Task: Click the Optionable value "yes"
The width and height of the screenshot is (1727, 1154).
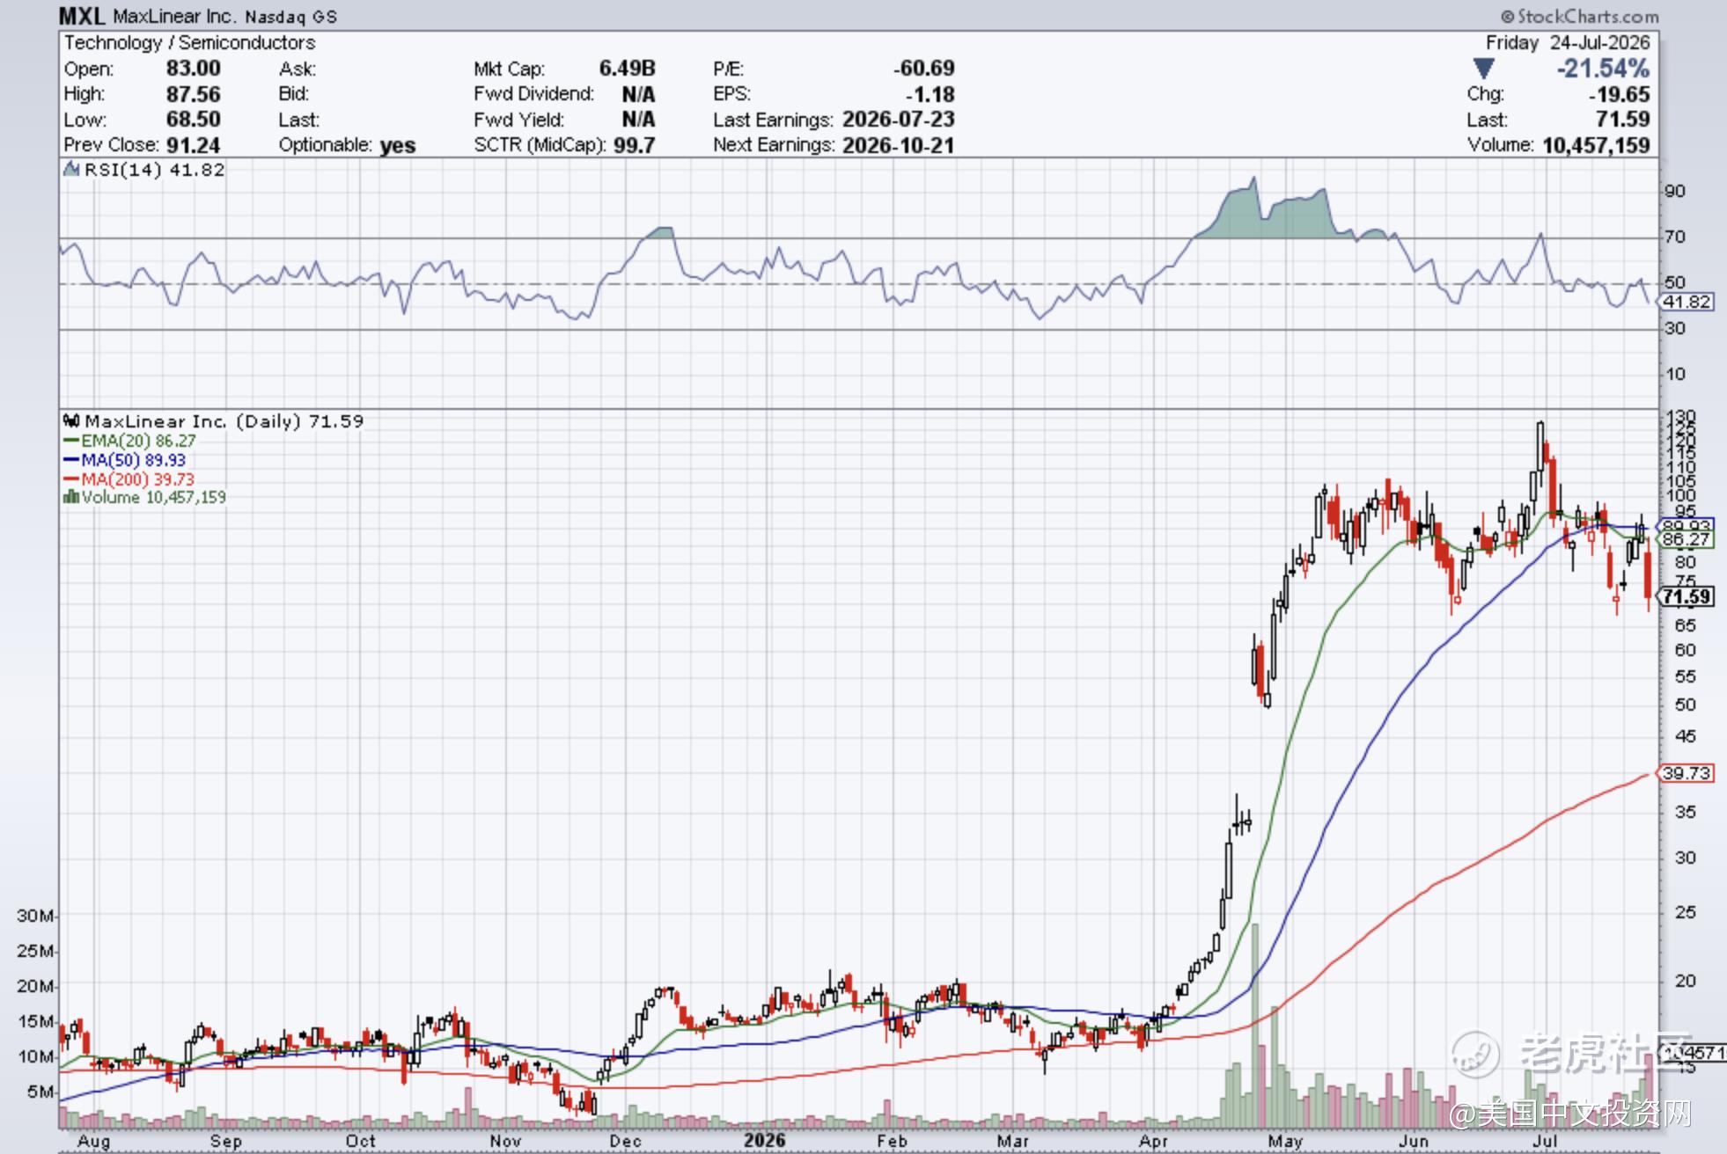Action: (x=398, y=146)
